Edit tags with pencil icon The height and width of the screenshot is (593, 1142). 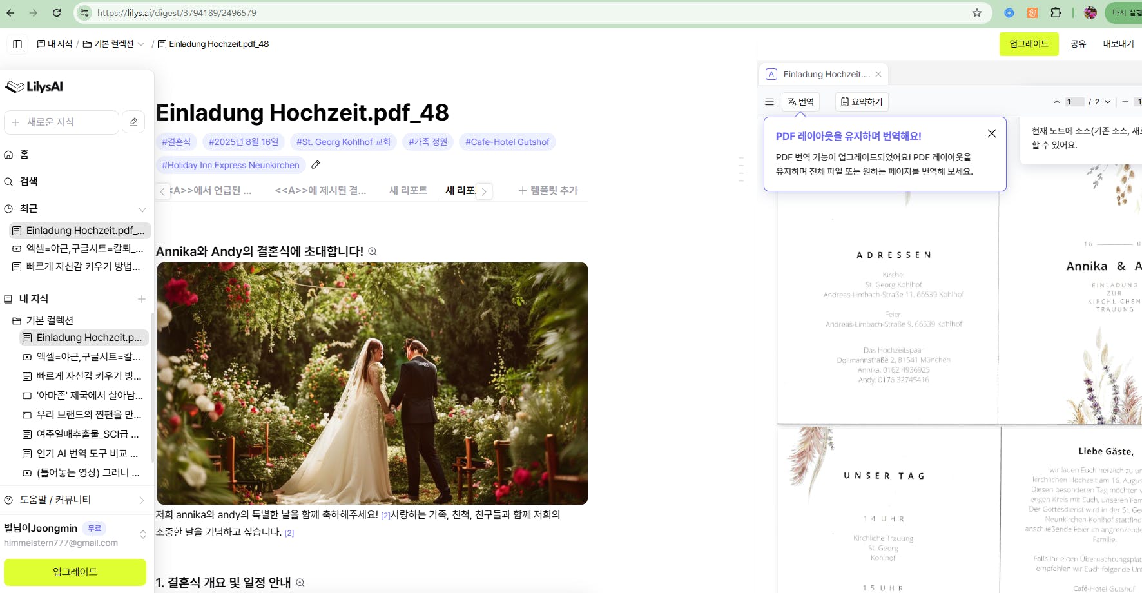coord(316,165)
